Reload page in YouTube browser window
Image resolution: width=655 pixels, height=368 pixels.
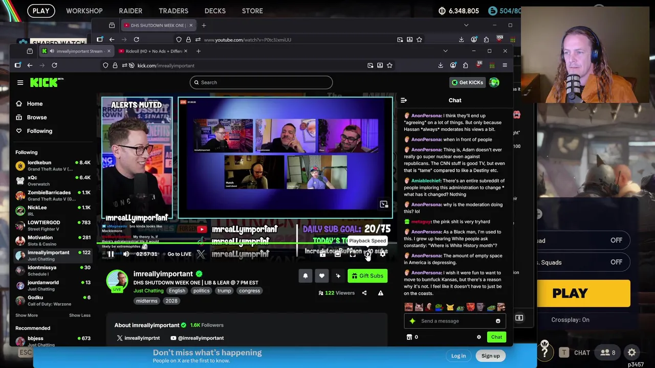point(136,39)
